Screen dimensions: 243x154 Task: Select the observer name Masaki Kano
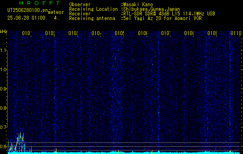coord(138,5)
